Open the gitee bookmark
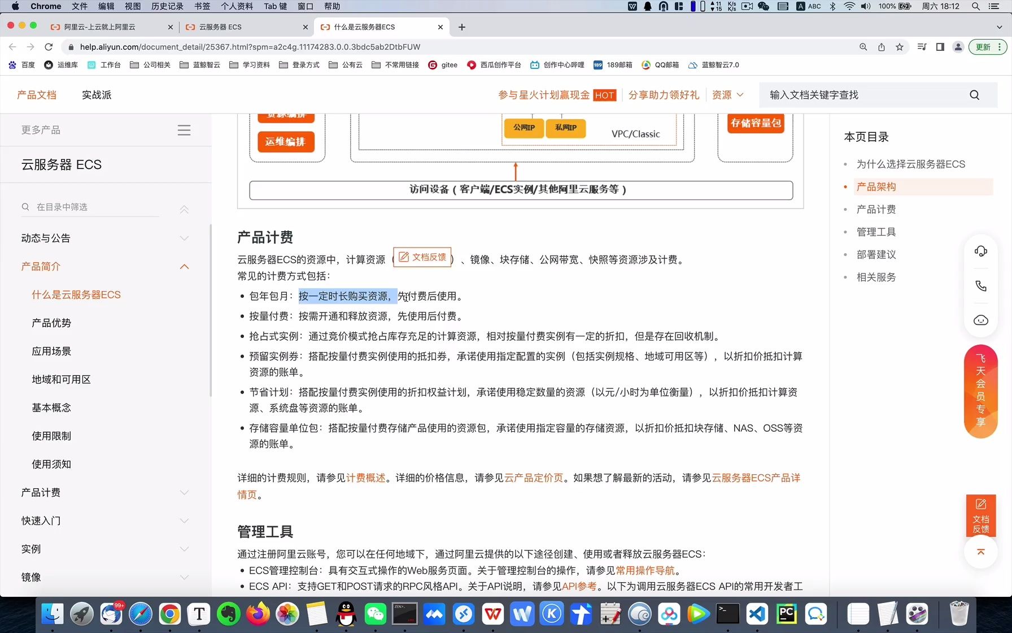This screenshot has width=1012, height=633. (x=443, y=65)
